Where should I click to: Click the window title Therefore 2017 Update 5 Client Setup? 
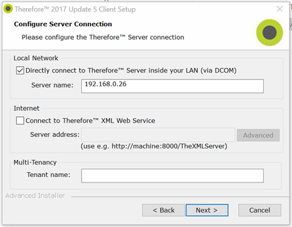(75, 9)
